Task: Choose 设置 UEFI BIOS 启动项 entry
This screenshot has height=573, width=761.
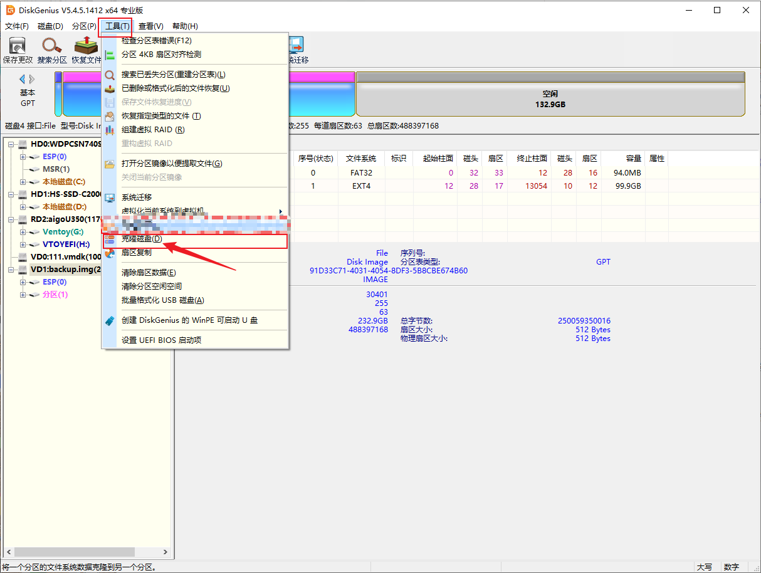Action: coord(194,340)
